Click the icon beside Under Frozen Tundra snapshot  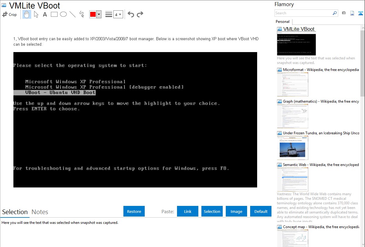click(279, 133)
